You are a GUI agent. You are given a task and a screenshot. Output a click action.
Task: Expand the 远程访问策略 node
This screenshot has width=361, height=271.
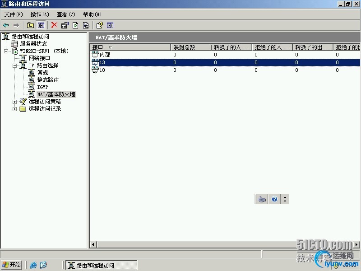15,102
